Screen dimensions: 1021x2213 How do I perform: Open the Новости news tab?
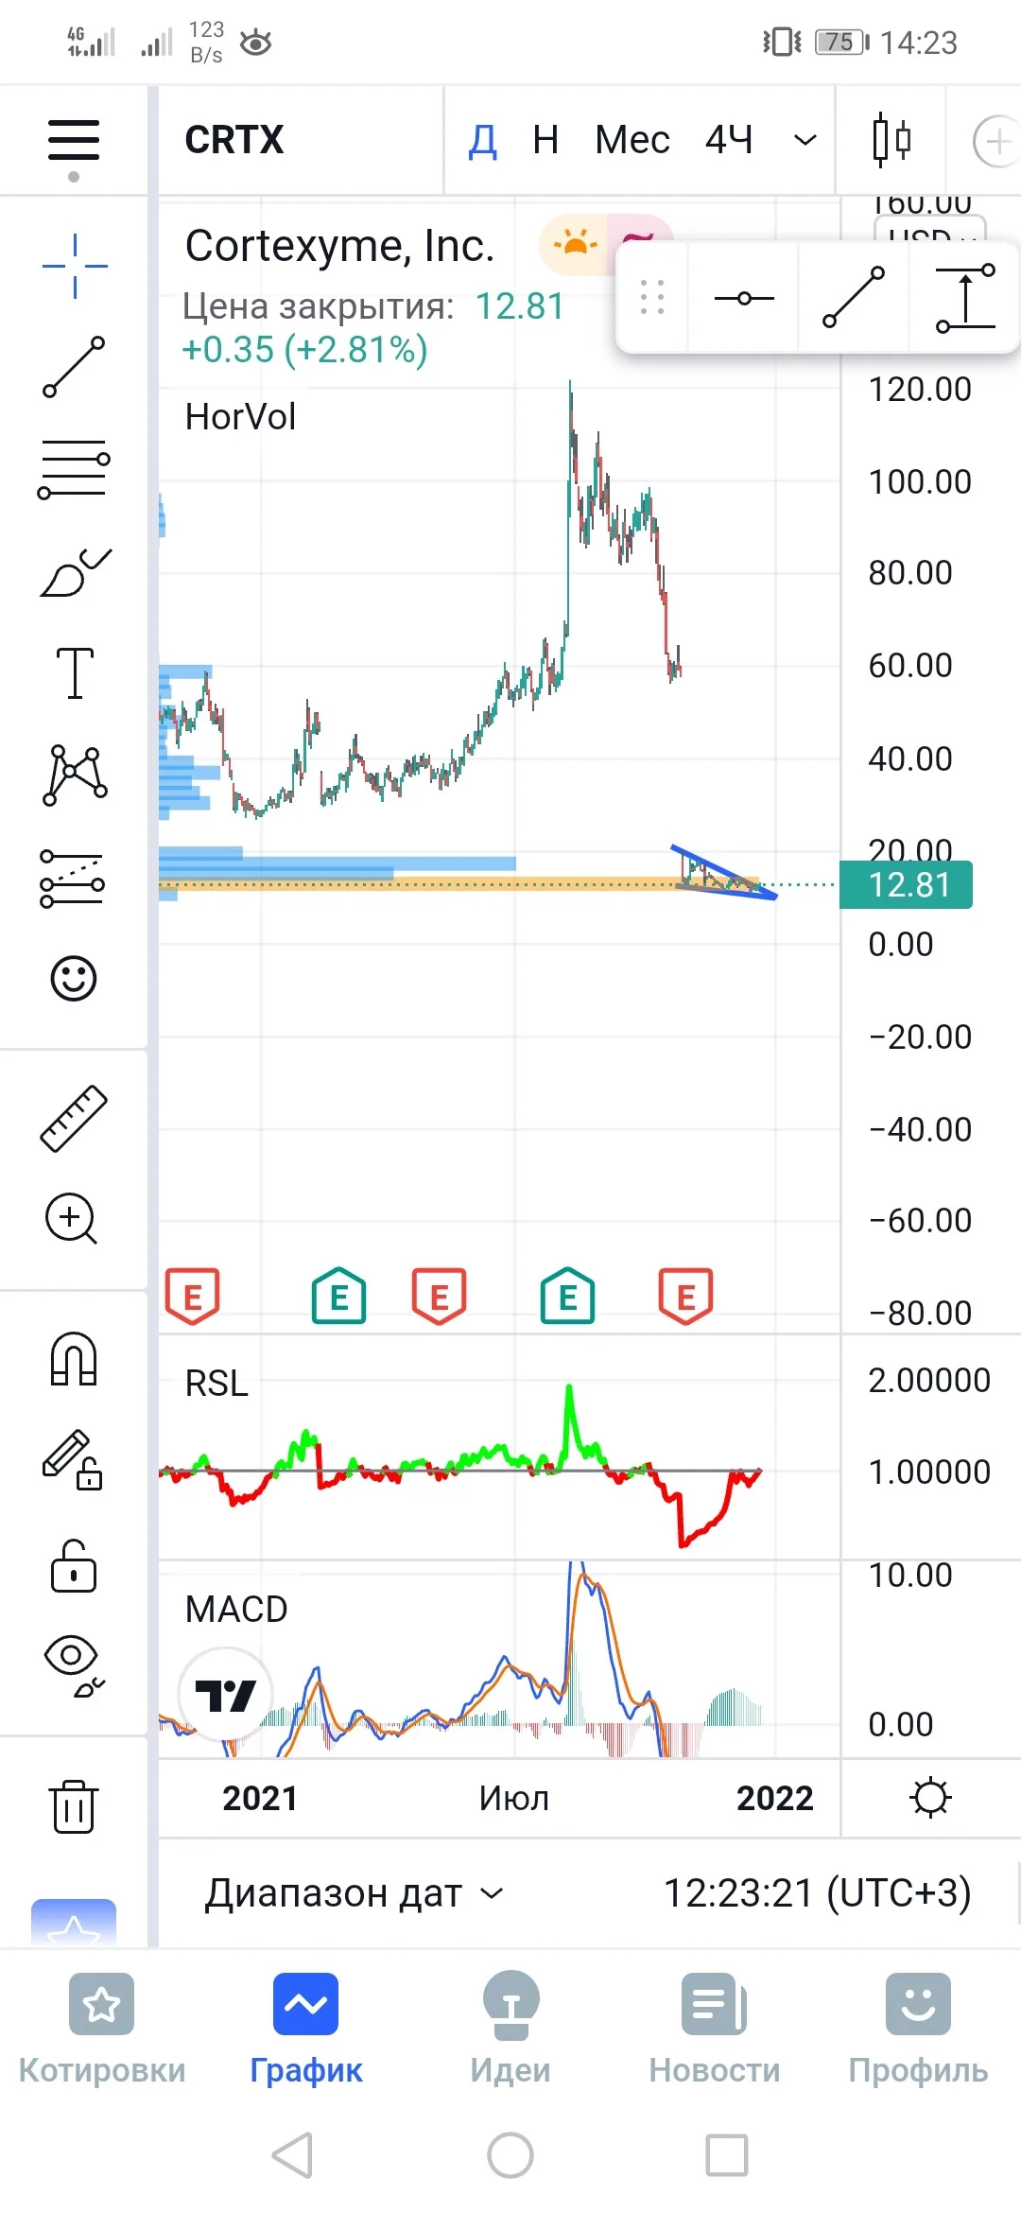(x=715, y=2030)
